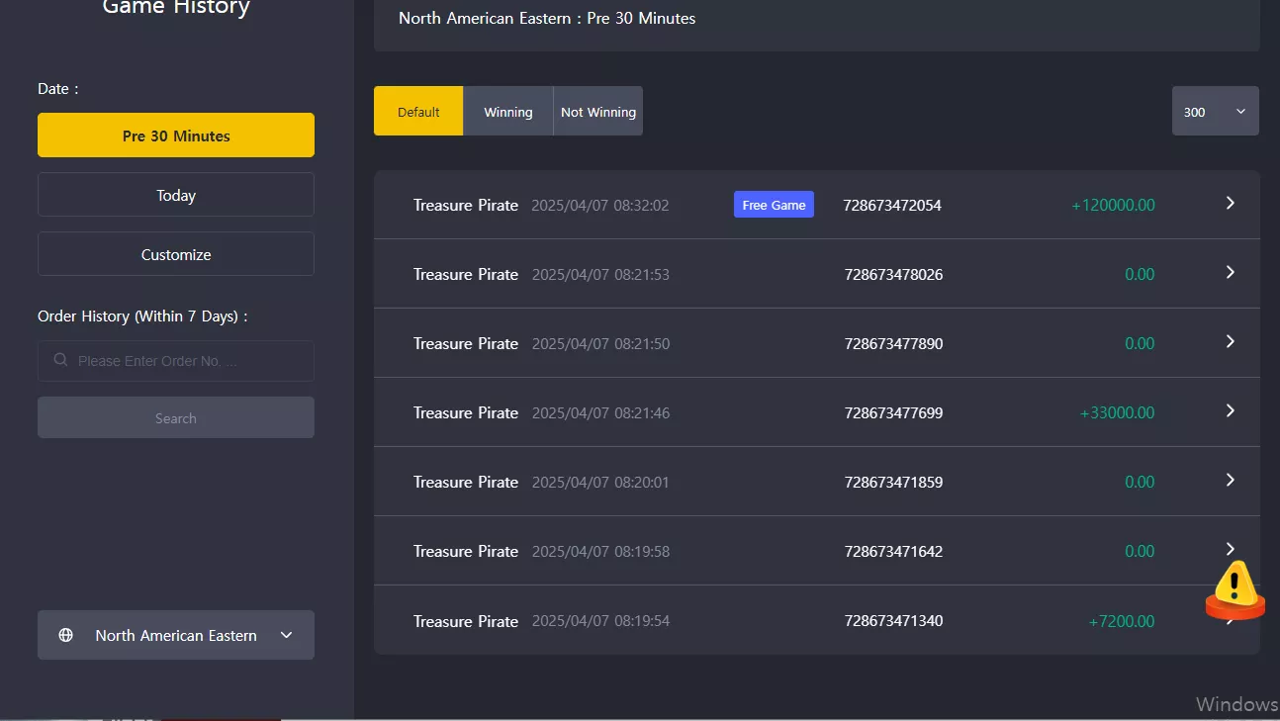The width and height of the screenshot is (1280, 721).
Task: Click order number 728673472054
Action: tap(892, 206)
